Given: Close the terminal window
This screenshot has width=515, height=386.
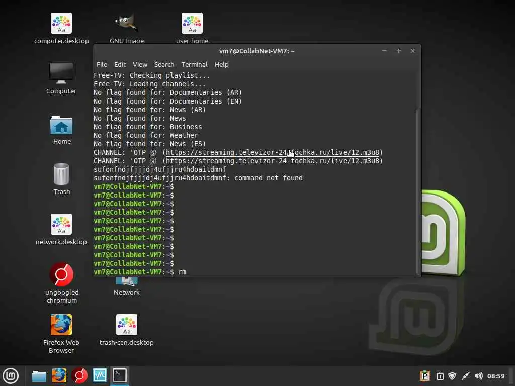Looking at the screenshot, I should click(x=413, y=51).
